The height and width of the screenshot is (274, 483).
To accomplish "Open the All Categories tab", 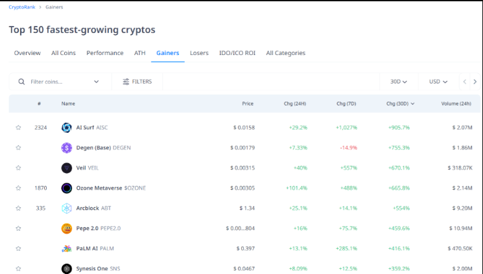I will pyautogui.click(x=285, y=53).
